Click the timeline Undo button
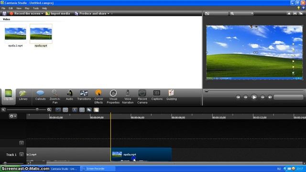 point(58,110)
